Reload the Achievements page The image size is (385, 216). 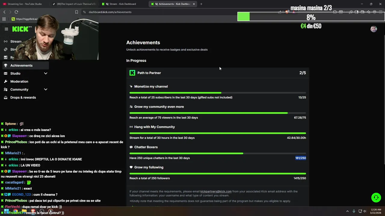coord(16,12)
